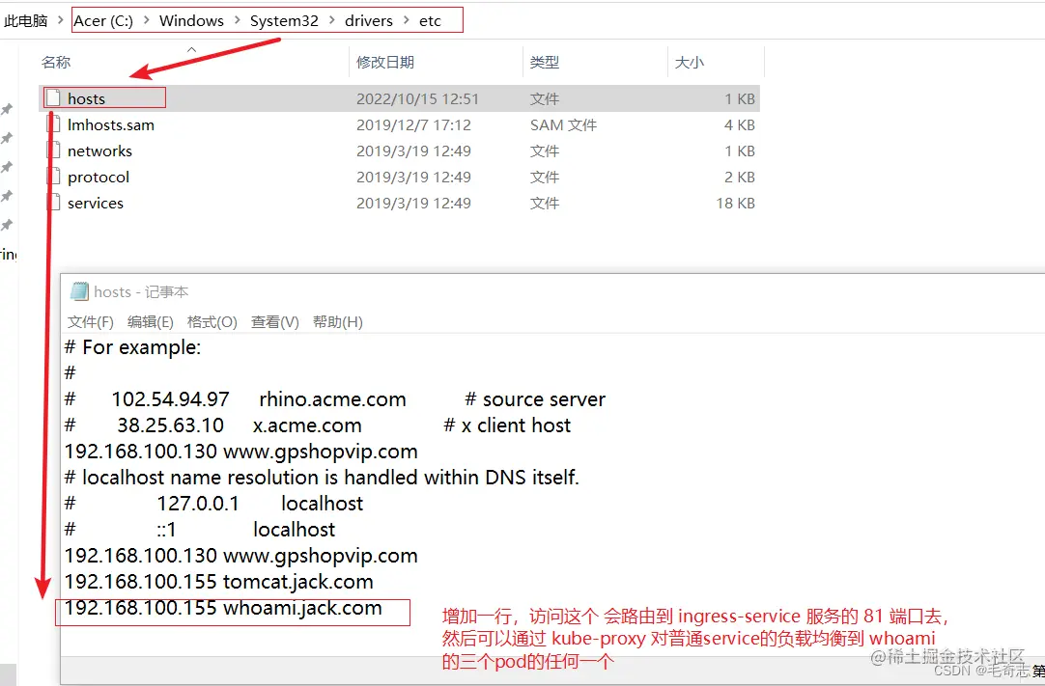Sort files by 大小 column header
Screen dimensions: 1045x686
690,62
